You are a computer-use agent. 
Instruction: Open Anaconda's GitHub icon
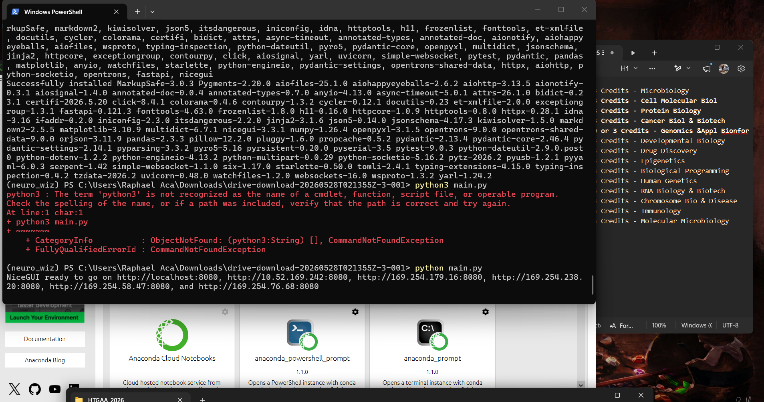[35, 389]
